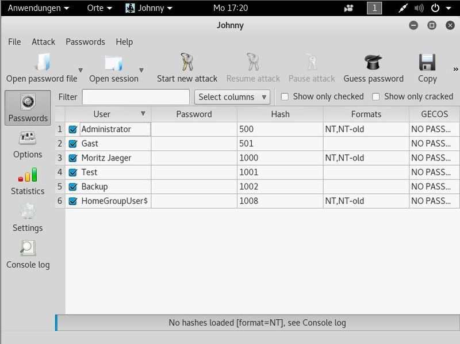Open the system menu arrow at top right

(x=448, y=8)
